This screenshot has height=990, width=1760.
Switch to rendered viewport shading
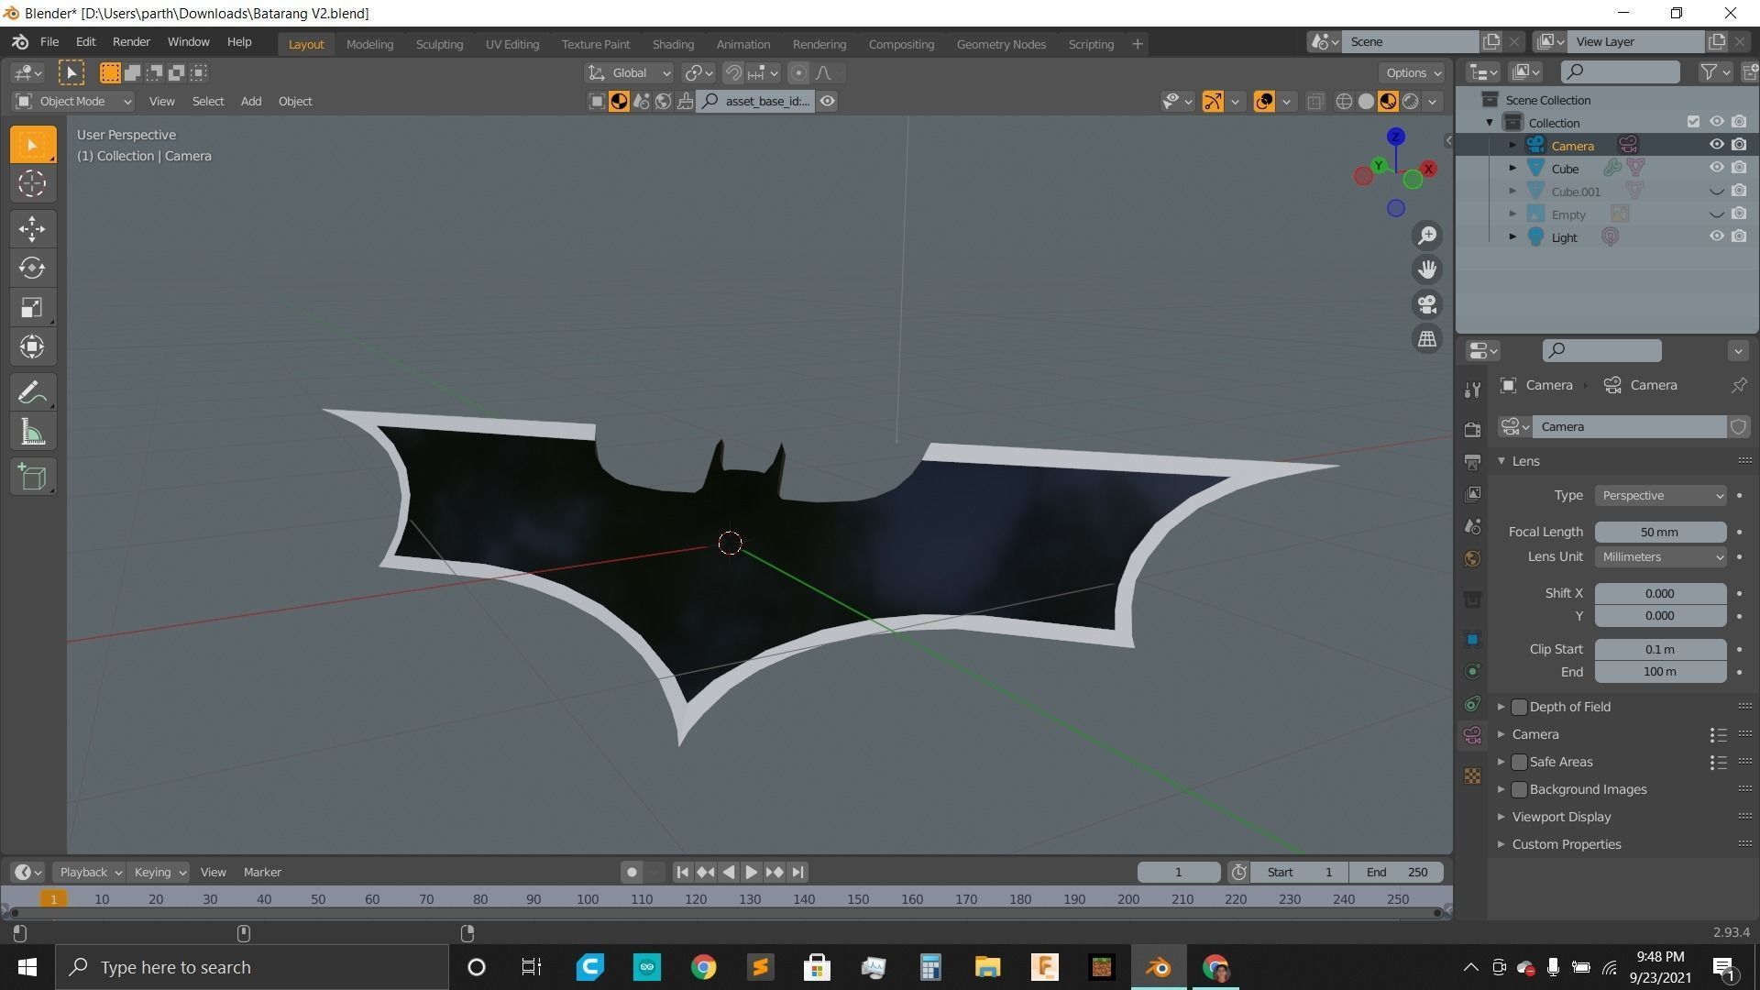1410,102
